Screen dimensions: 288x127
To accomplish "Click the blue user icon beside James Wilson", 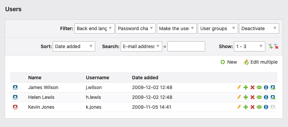I will [15, 87].
